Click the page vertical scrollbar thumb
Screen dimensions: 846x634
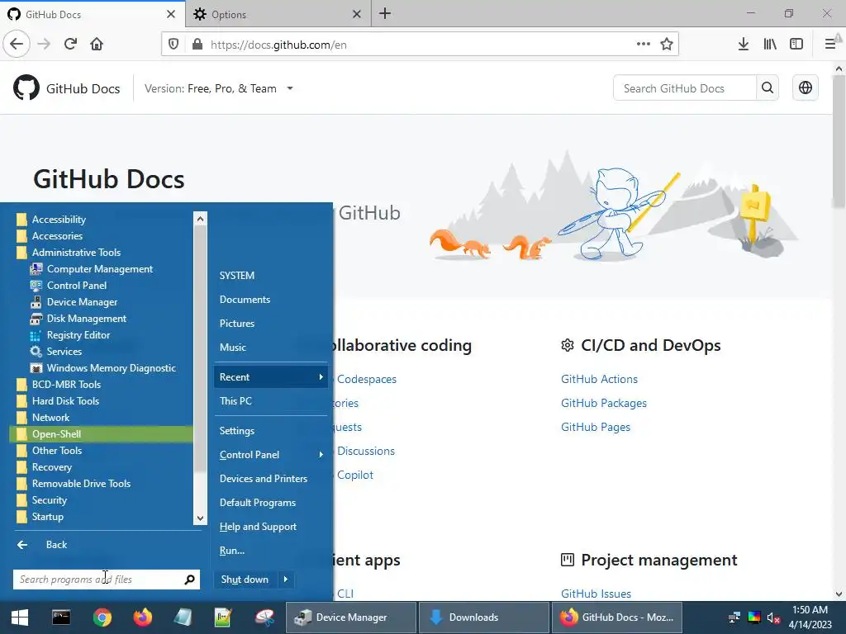click(839, 141)
